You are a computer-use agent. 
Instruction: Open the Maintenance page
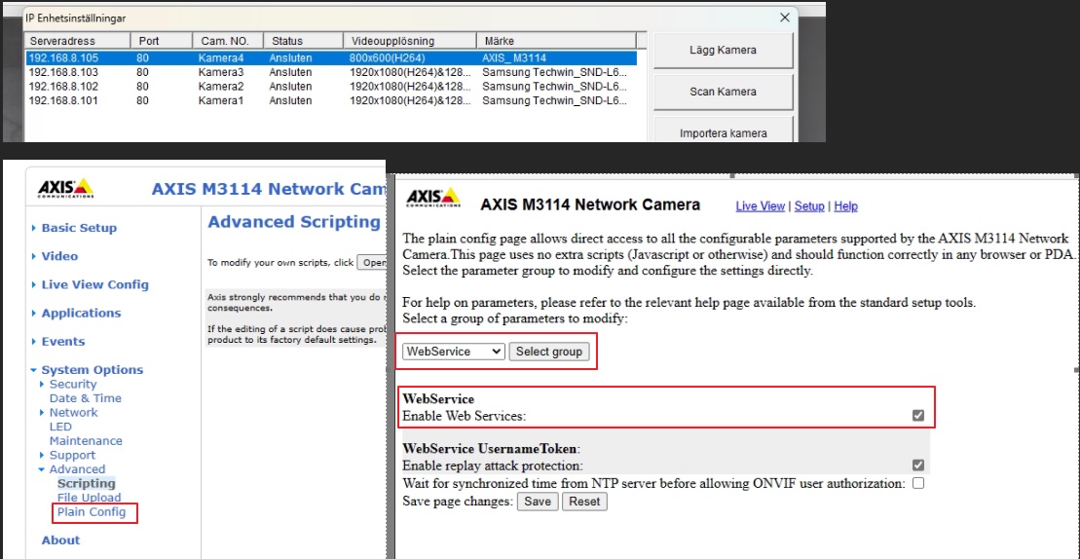(x=86, y=440)
